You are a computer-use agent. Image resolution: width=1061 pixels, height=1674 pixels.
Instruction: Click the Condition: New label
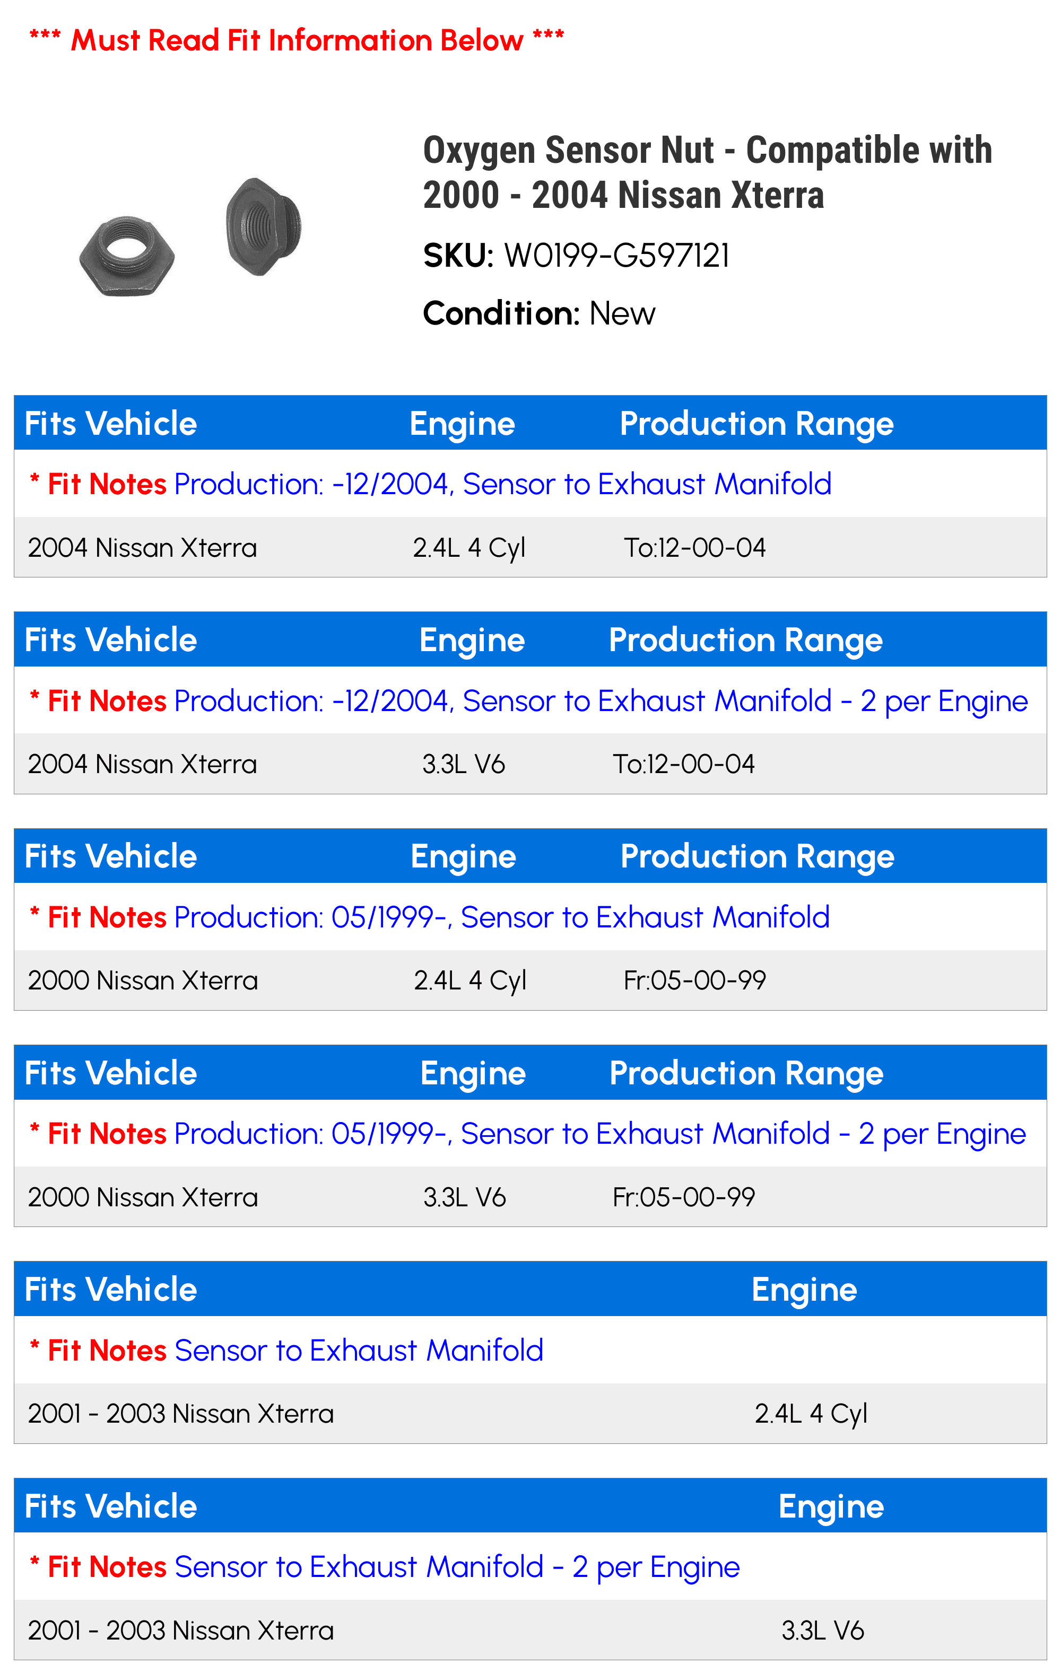click(538, 313)
